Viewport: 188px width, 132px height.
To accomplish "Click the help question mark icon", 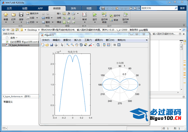I will (135, 8).
